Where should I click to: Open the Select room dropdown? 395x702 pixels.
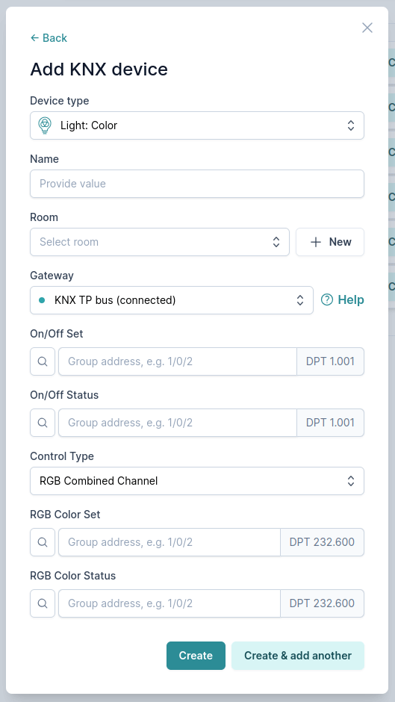(x=160, y=242)
